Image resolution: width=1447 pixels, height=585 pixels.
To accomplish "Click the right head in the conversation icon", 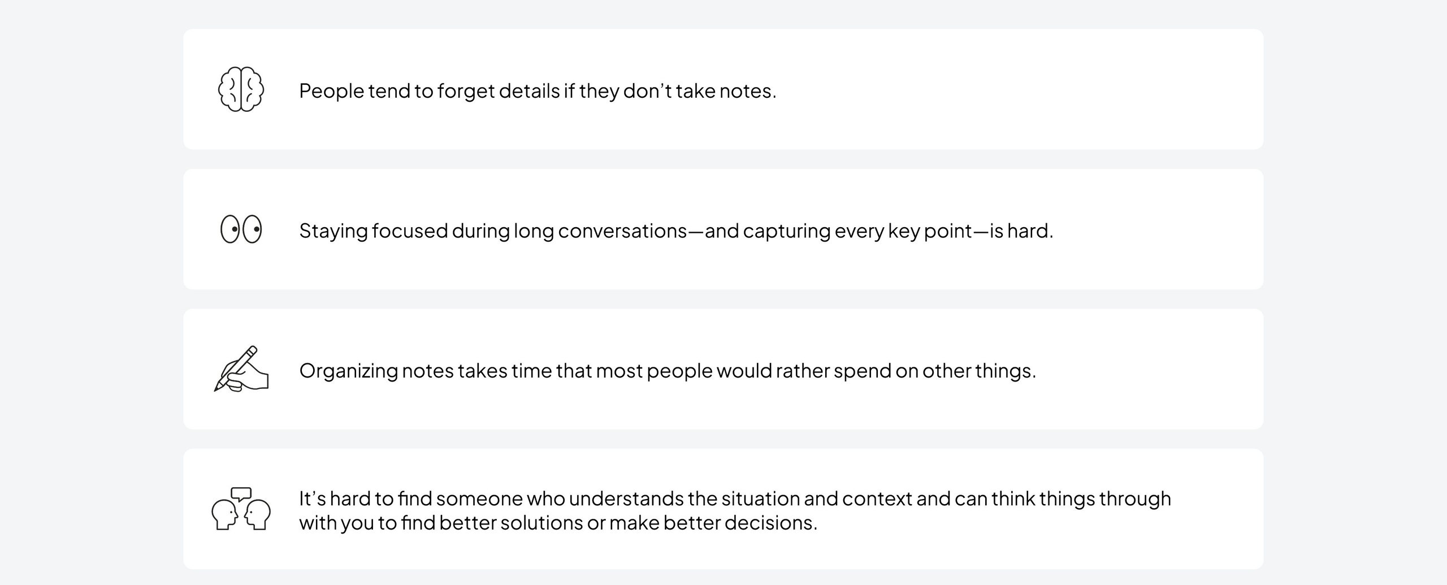I will point(258,515).
